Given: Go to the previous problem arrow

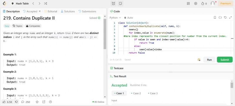Looking at the screenshot, I should coord(33,4).
